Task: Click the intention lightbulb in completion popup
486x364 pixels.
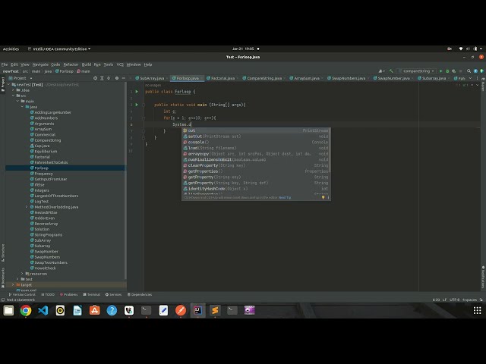Action: click(323, 197)
